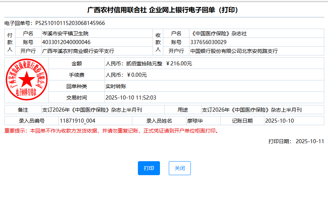The width and height of the screenshot is (328, 217).
Task: Select the receipt number P525101011520306​8145966
Action: point(70,23)
